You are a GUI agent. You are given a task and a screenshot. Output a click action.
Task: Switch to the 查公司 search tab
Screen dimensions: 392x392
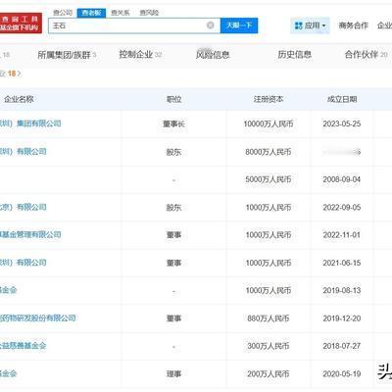(63, 13)
